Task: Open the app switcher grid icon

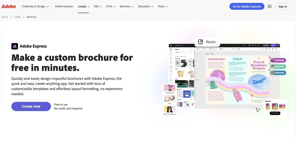Action: (270, 7)
